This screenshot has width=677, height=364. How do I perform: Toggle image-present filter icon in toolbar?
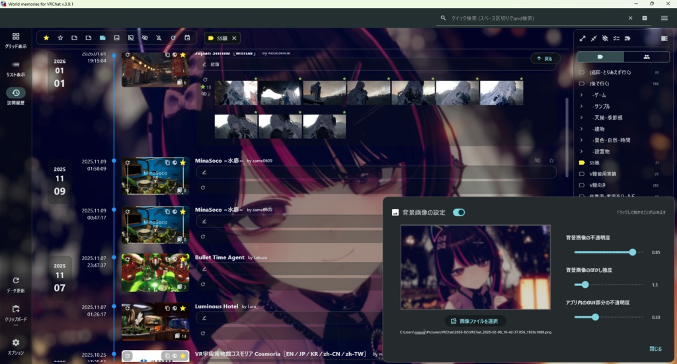[116, 38]
